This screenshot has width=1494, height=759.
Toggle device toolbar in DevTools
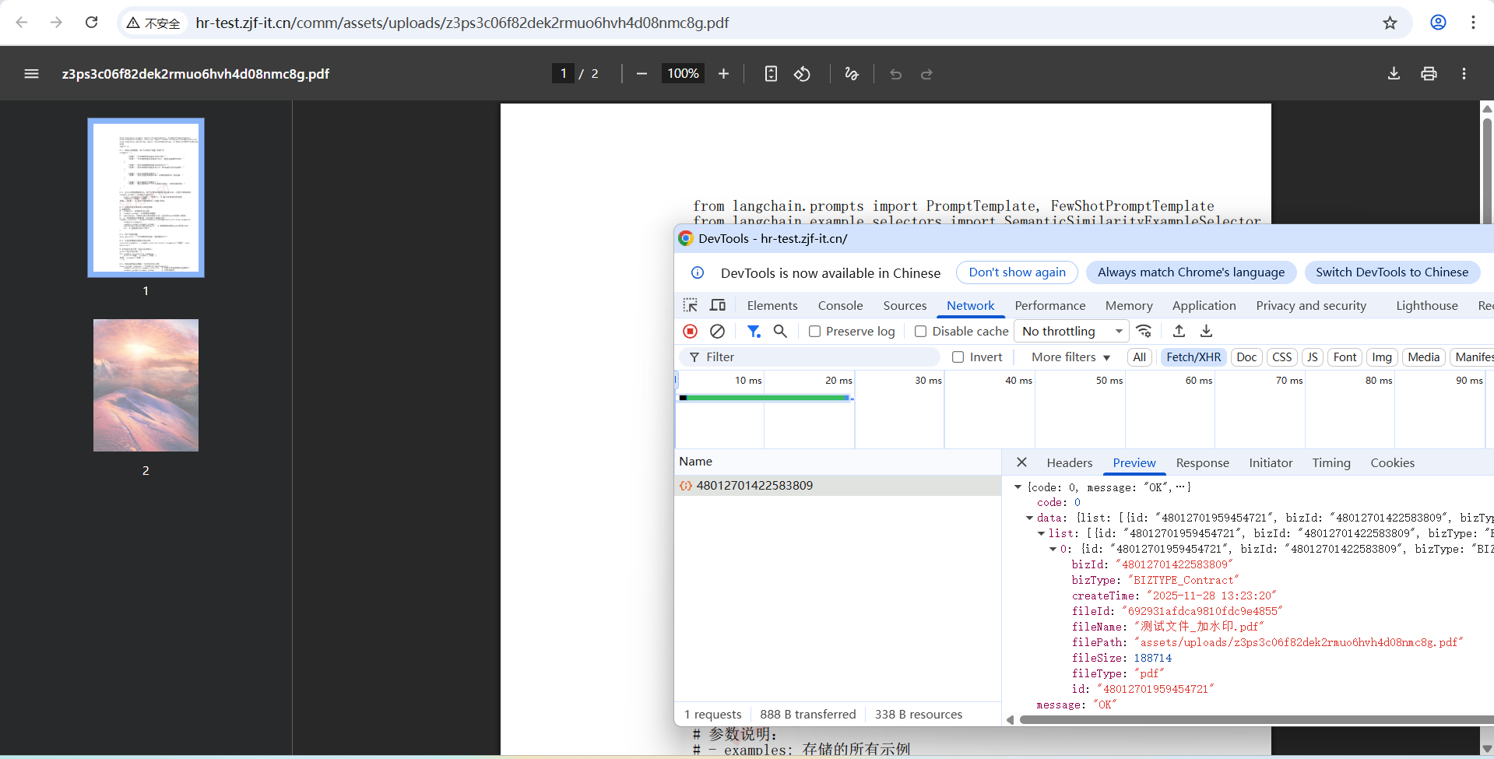click(718, 305)
